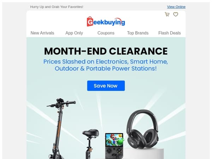This screenshot has height=159, width=212.
Task: Open Flash Deals
Action: pyautogui.click(x=170, y=33)
